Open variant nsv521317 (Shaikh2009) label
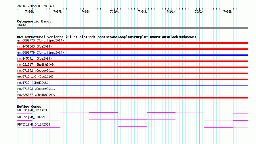This screenshot has width=256, height=144. pos(36,65)
